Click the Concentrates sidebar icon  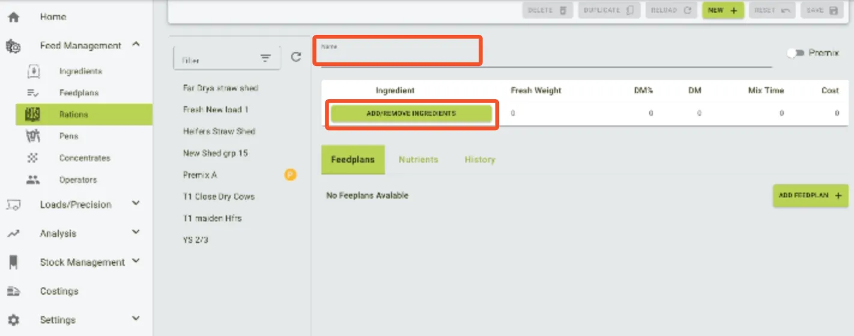34,158
